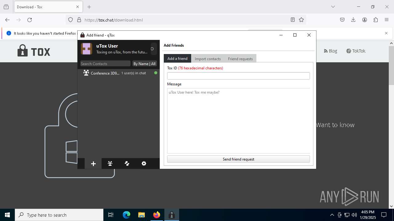Open the create conference group icon
The height and width of the screenshot is (221, 394).
click(x=110, y=164)
